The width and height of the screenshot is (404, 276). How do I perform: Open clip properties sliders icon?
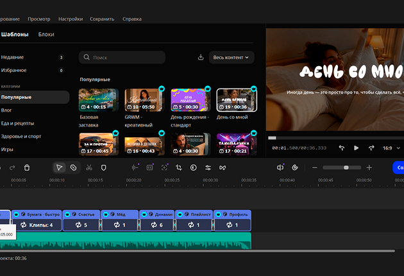[x=208, y=168]
